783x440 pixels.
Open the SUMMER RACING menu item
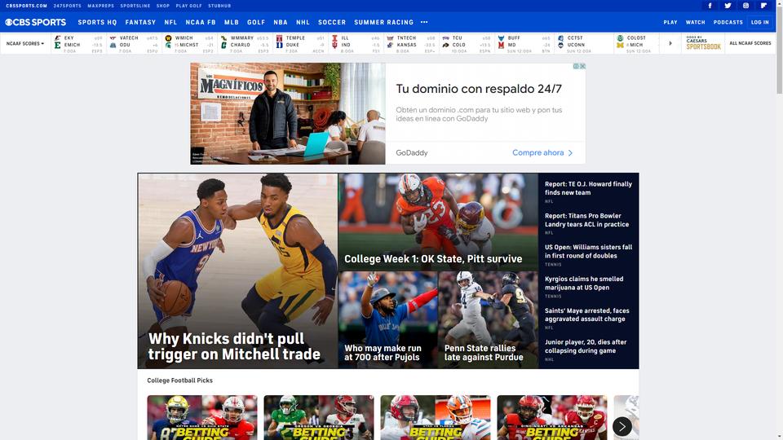pos(384,23)
